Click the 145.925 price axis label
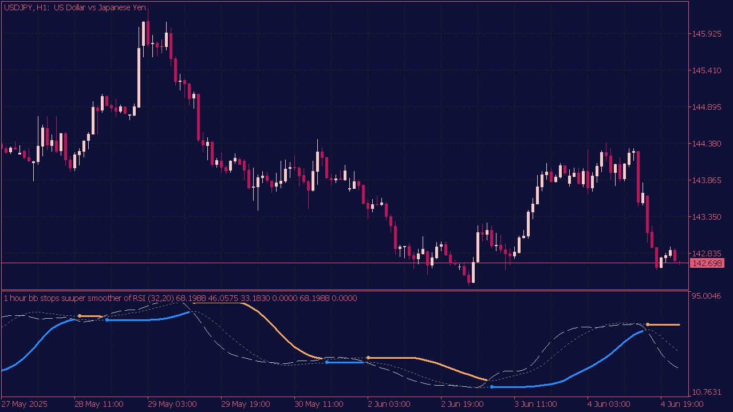733x412 pixels. (x=707, y=34)
